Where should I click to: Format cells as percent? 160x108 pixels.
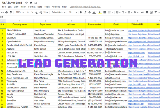click(32, 12)
